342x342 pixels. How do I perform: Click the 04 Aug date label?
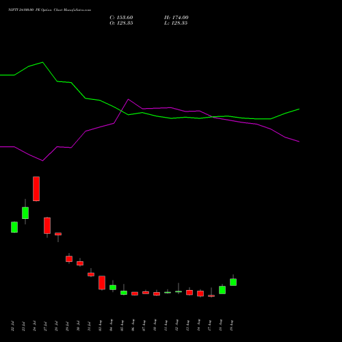111,326
